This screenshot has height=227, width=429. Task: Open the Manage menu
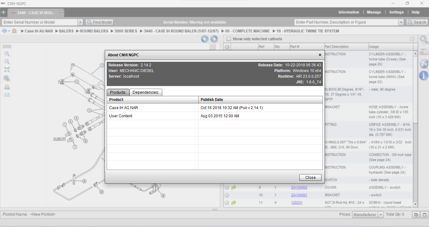374,12
